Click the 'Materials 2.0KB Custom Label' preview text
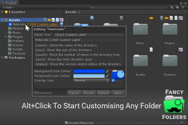 pyautogui.click(x=58, y=40)
